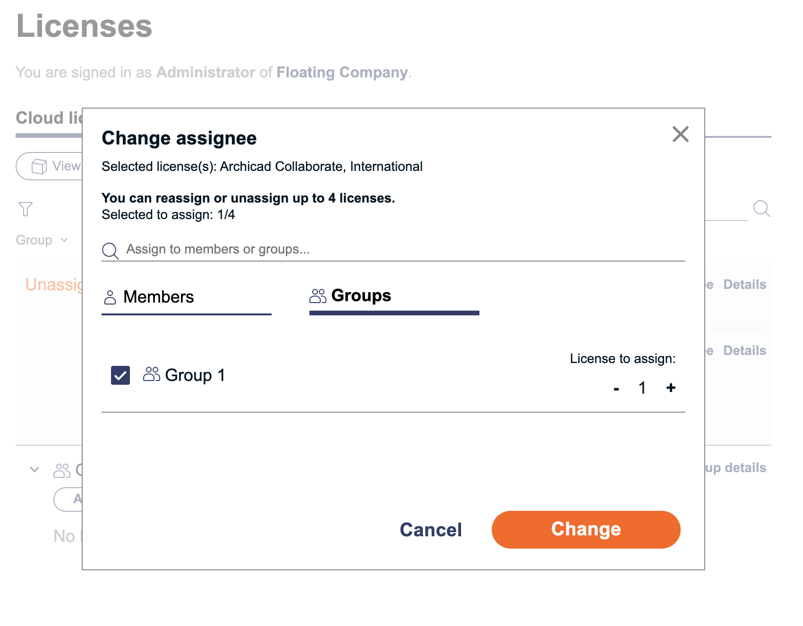Click the page search magnifier icon
This screenshot has width=803, height=626.
click(x=761, y=208)
